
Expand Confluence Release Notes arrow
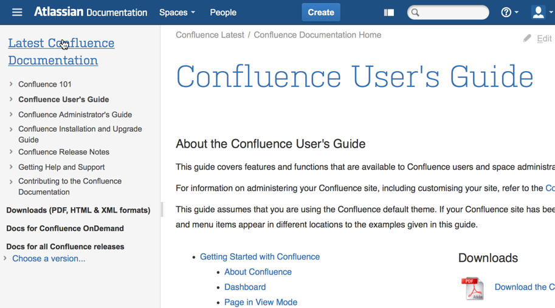(x=11, y=152)
